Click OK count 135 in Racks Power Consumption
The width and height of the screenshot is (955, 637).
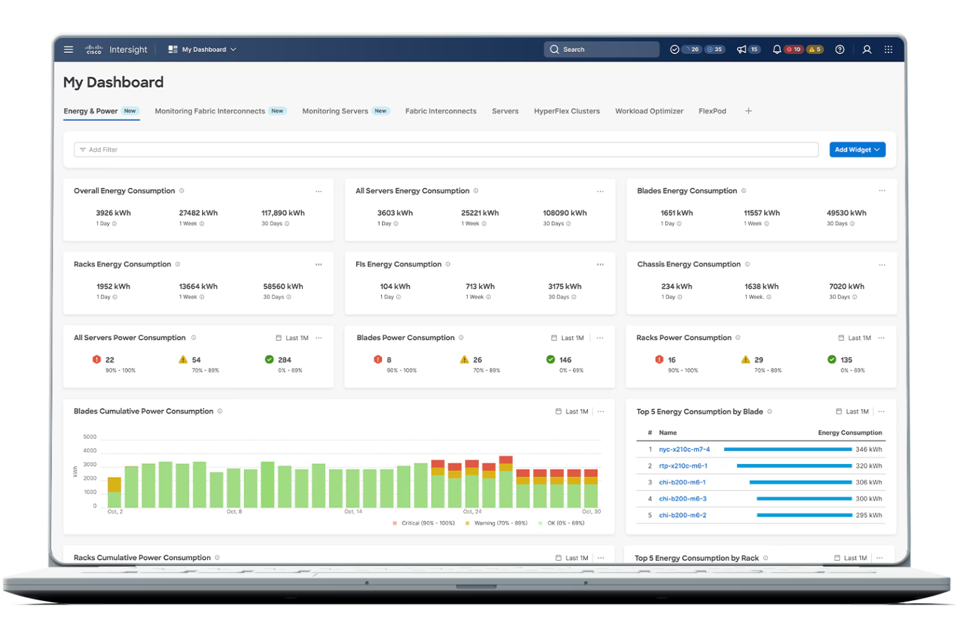tap(847, 360)
